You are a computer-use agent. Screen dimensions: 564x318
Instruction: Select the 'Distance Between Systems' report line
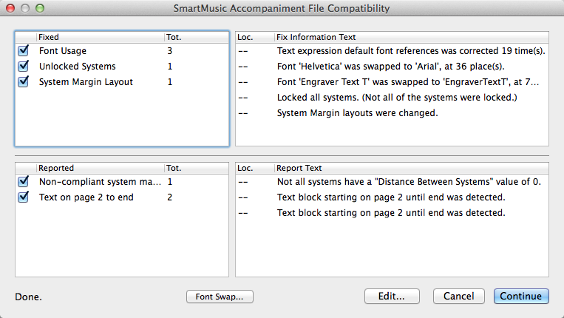coord(392,182)
